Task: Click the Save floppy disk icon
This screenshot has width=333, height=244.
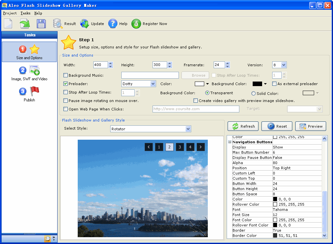Action: [x=41, y=24]
